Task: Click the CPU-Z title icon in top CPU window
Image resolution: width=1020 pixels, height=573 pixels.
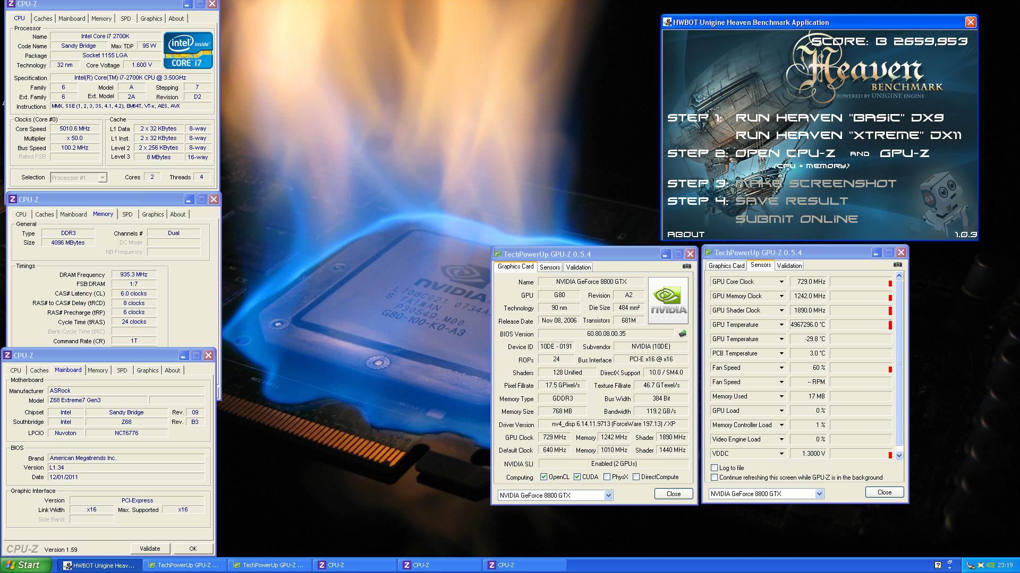Action: pos(12,4)
